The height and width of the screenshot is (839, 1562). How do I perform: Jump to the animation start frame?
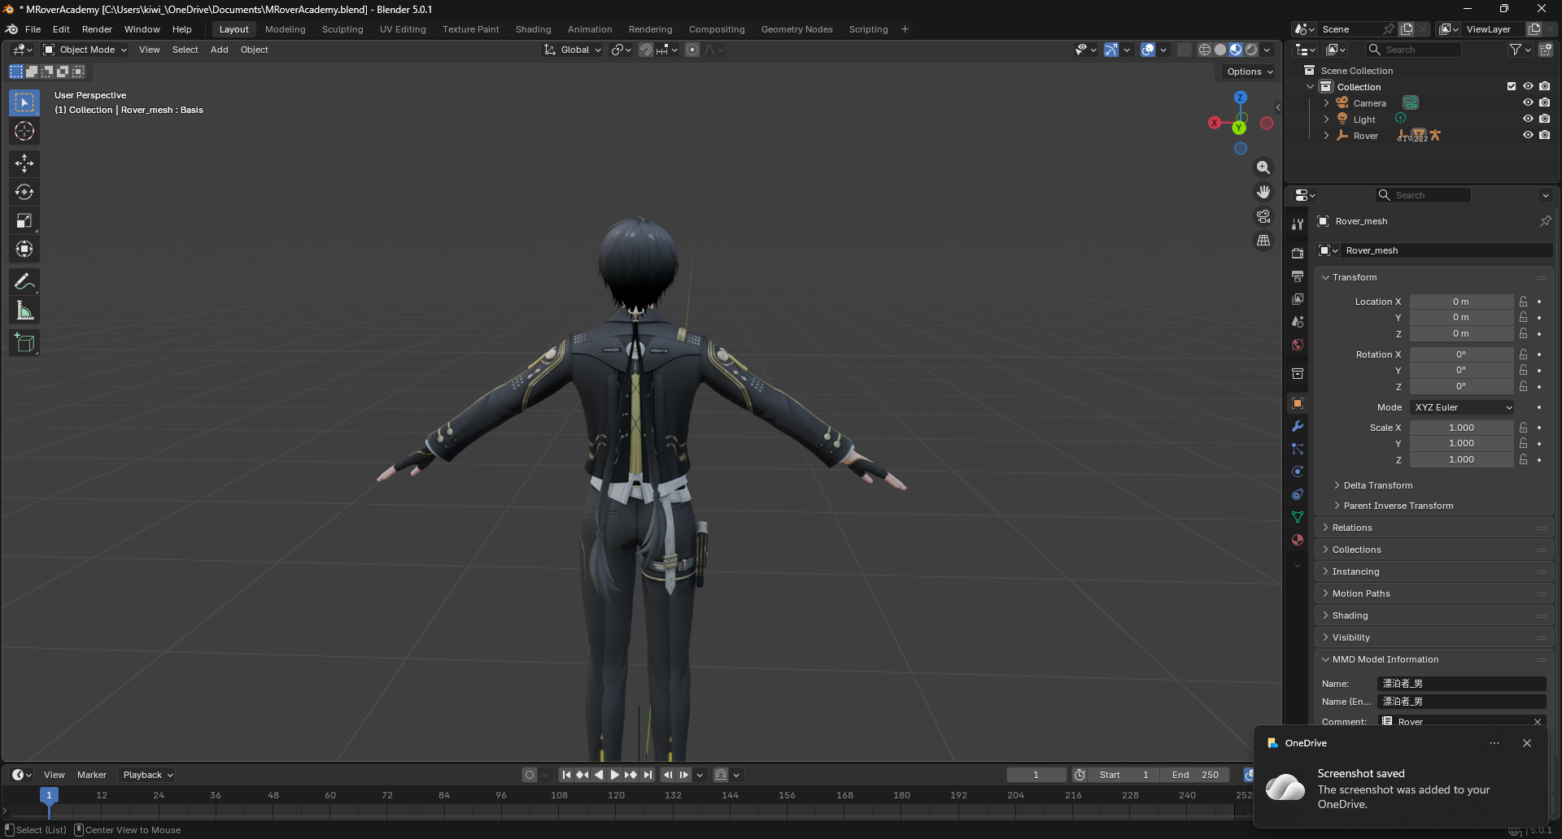[566, 775]
